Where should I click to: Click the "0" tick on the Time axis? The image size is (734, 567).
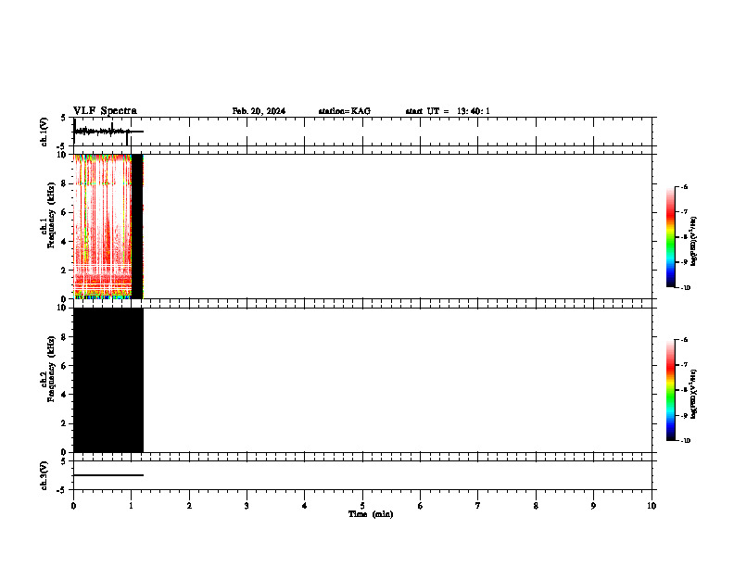click(73, 506)
